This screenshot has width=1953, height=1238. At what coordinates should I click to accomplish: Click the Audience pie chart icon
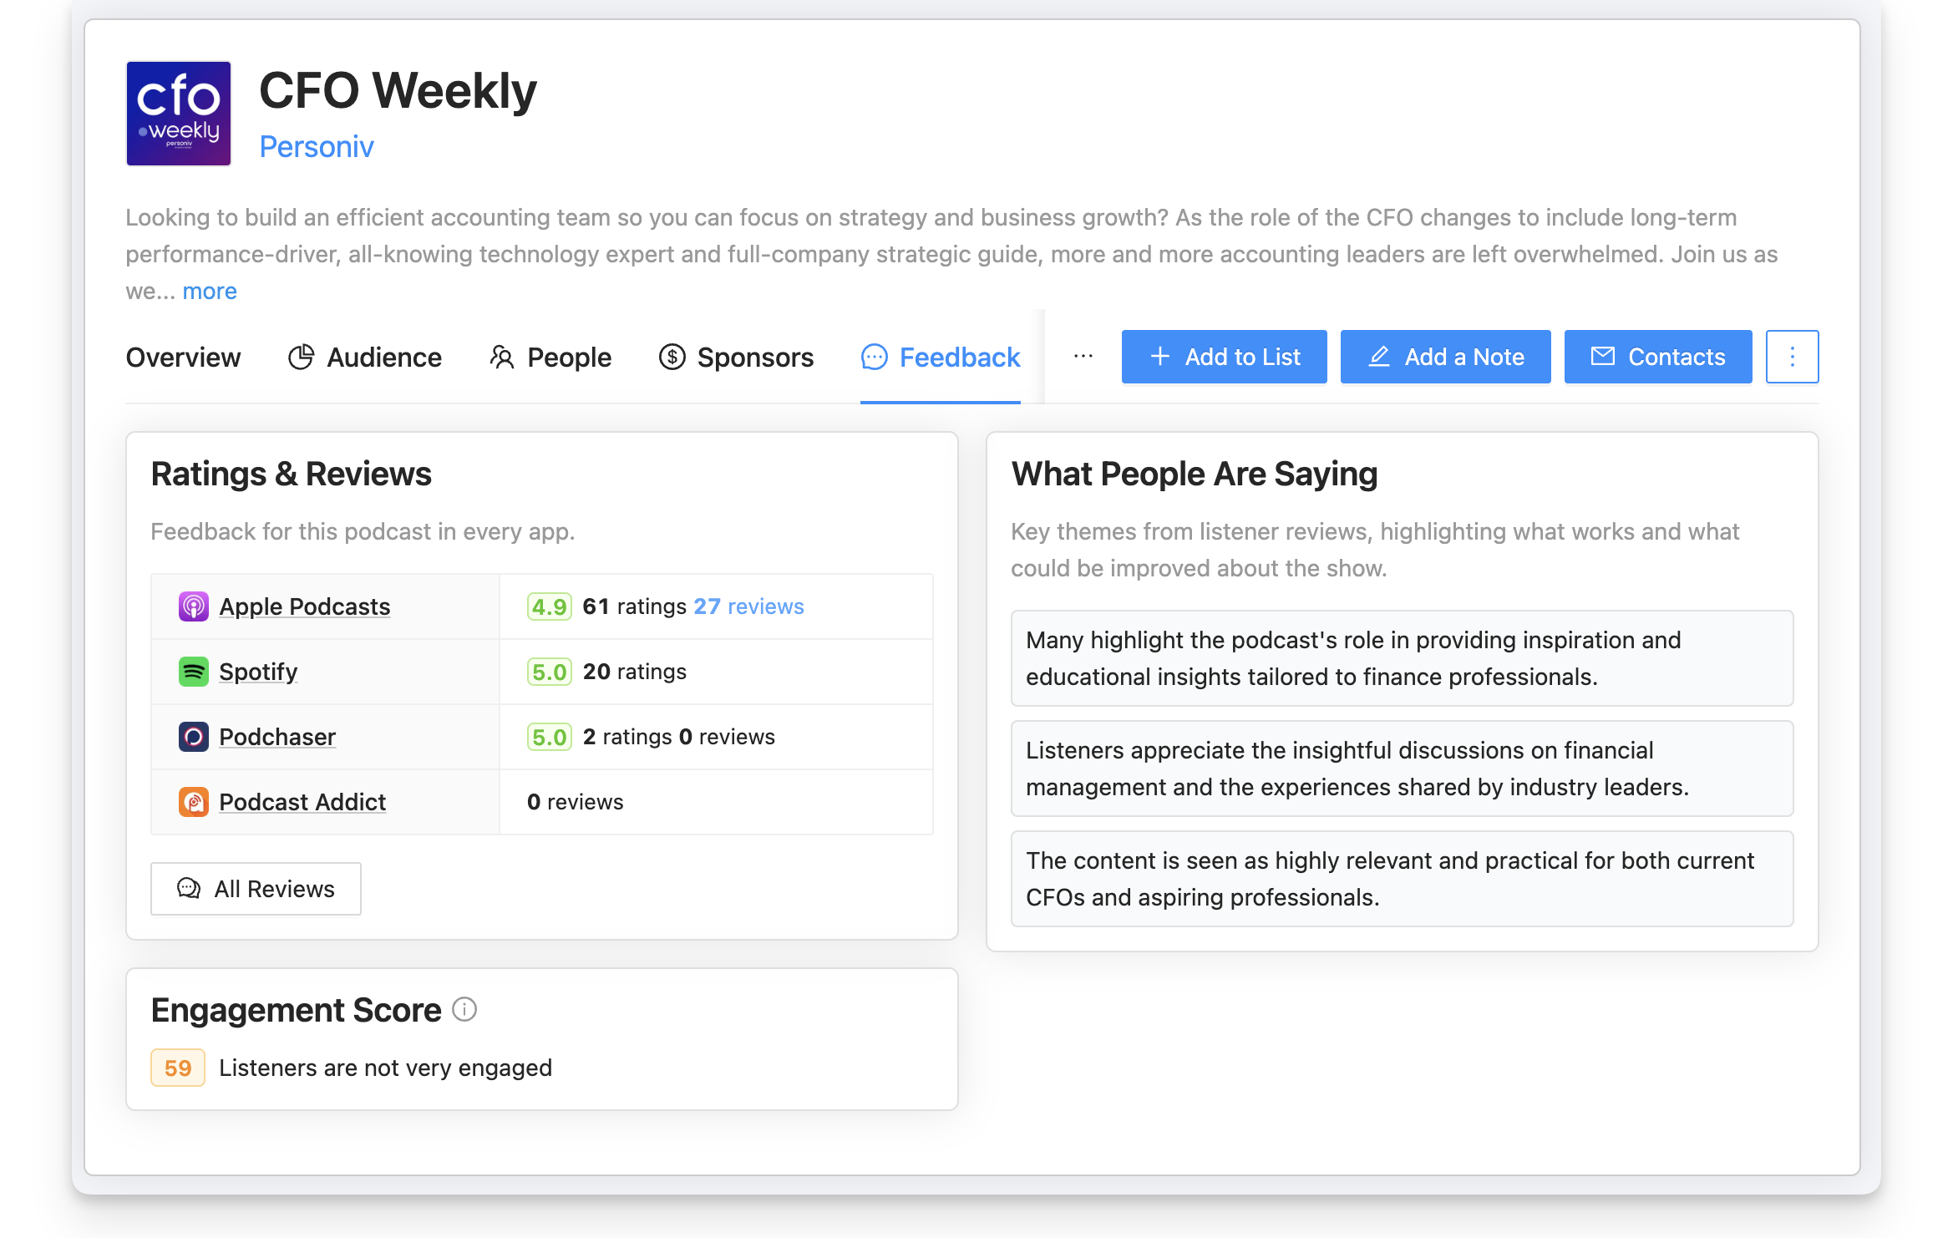point(301,357)
